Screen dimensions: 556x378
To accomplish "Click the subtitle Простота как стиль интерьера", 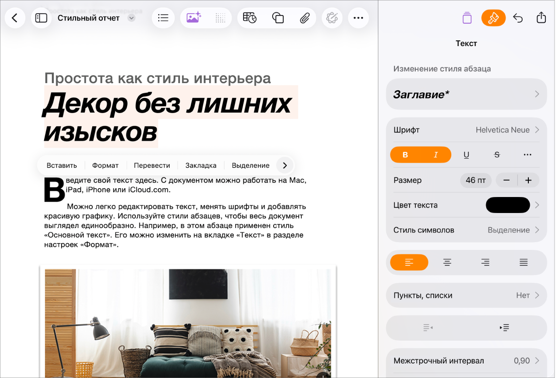I will point(158,78).
